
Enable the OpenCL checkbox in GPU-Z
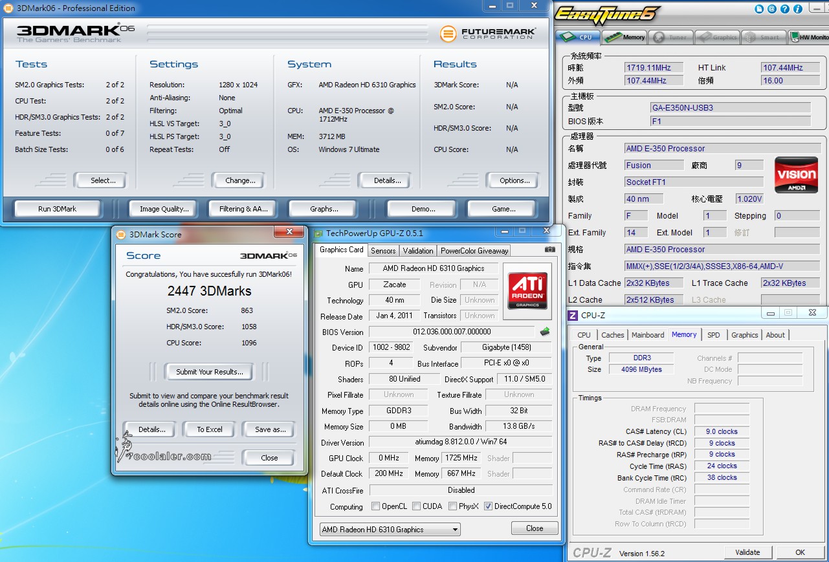click(x=376, y=506)
